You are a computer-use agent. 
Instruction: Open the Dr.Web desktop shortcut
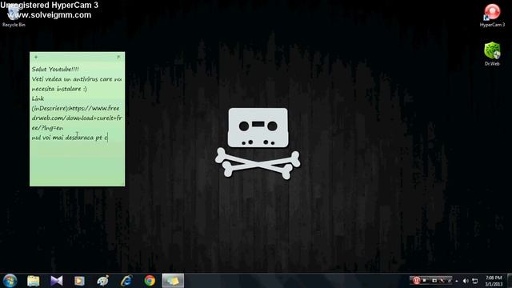492,54
